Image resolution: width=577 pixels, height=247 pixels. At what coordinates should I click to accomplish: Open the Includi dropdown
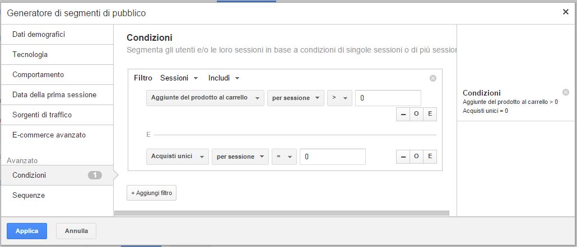224,78
